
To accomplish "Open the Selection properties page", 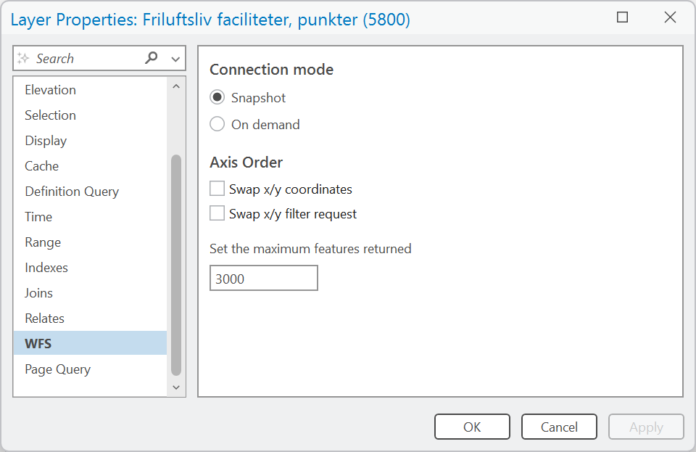I will point(50,115).
